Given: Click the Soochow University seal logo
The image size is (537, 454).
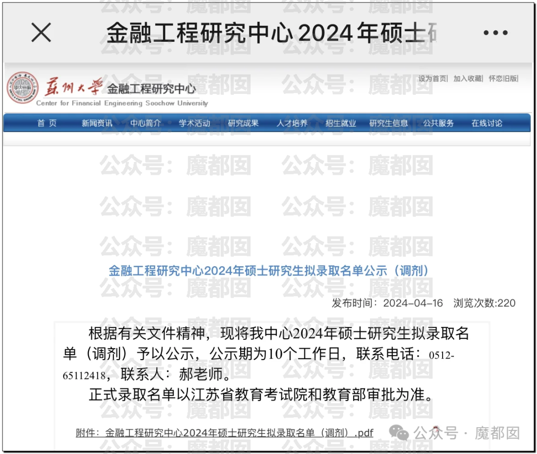Looking at the screenshot, I should pos(22,87).
